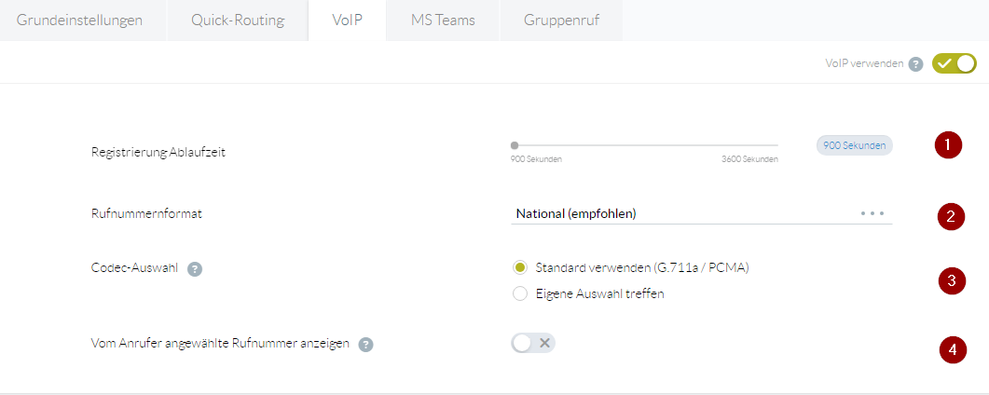This screenshot has width=989, height=395.
Task: Click help icon next to VoIP verwenden
Action: [916, 64]
